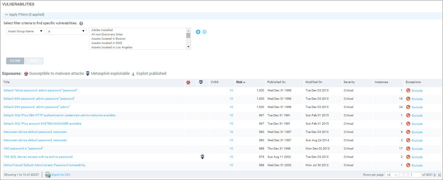This screenshot has width=443, height=180.
Task: Click the filter criteria help icon
Action: click(x=81, y=23)
